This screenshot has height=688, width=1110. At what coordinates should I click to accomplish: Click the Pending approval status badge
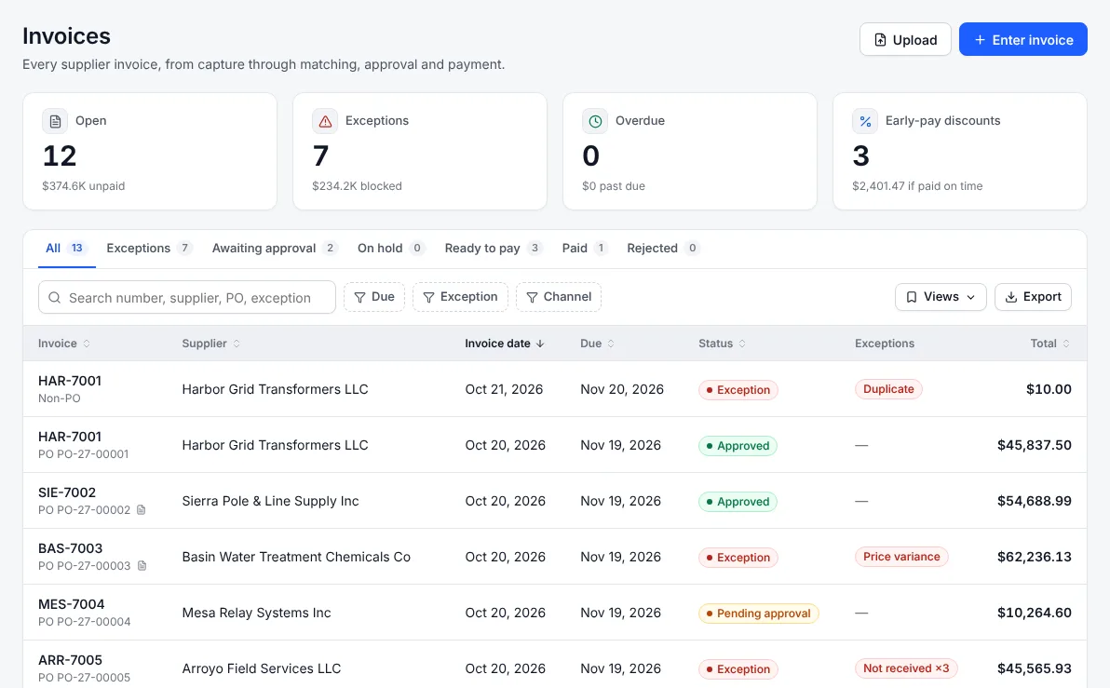[x=758, y=613]
